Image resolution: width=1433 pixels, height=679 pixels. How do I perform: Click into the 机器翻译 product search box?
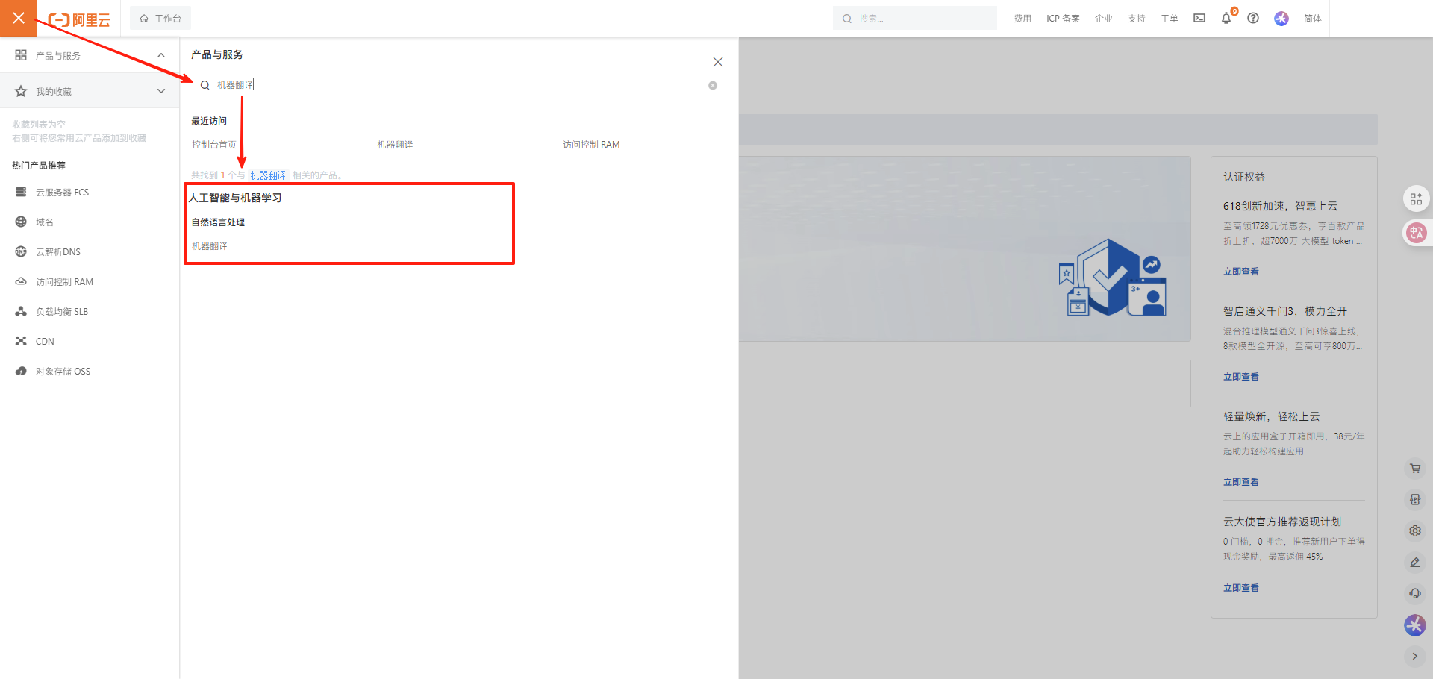pos(448,85)
